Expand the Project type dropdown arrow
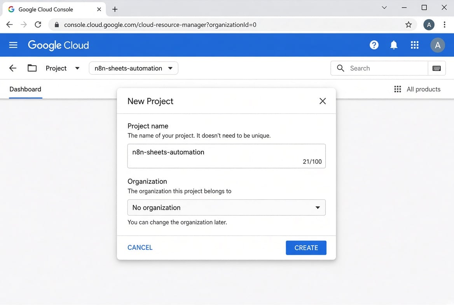 [77, 68]
